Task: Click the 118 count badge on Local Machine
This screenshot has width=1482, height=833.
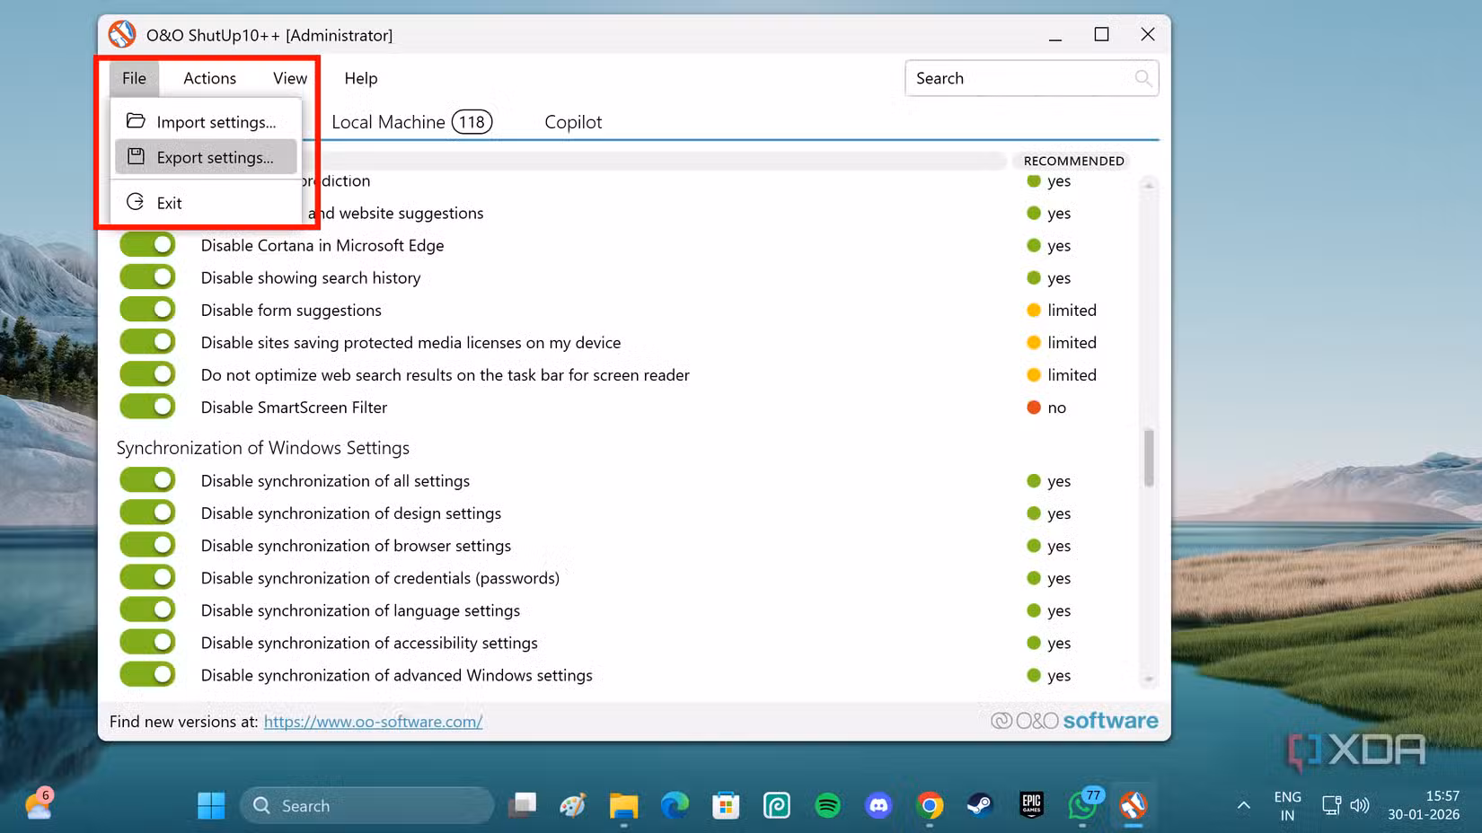Action: pyautogui.click(x=472, y=122)
